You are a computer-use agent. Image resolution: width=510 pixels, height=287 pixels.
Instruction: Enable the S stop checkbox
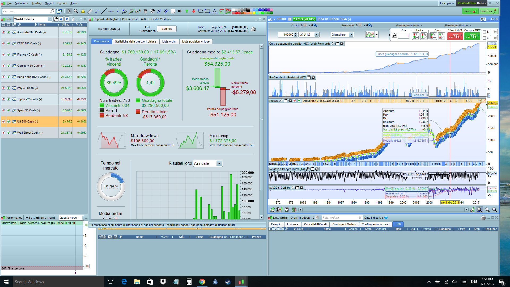click(x=484, y=32)
